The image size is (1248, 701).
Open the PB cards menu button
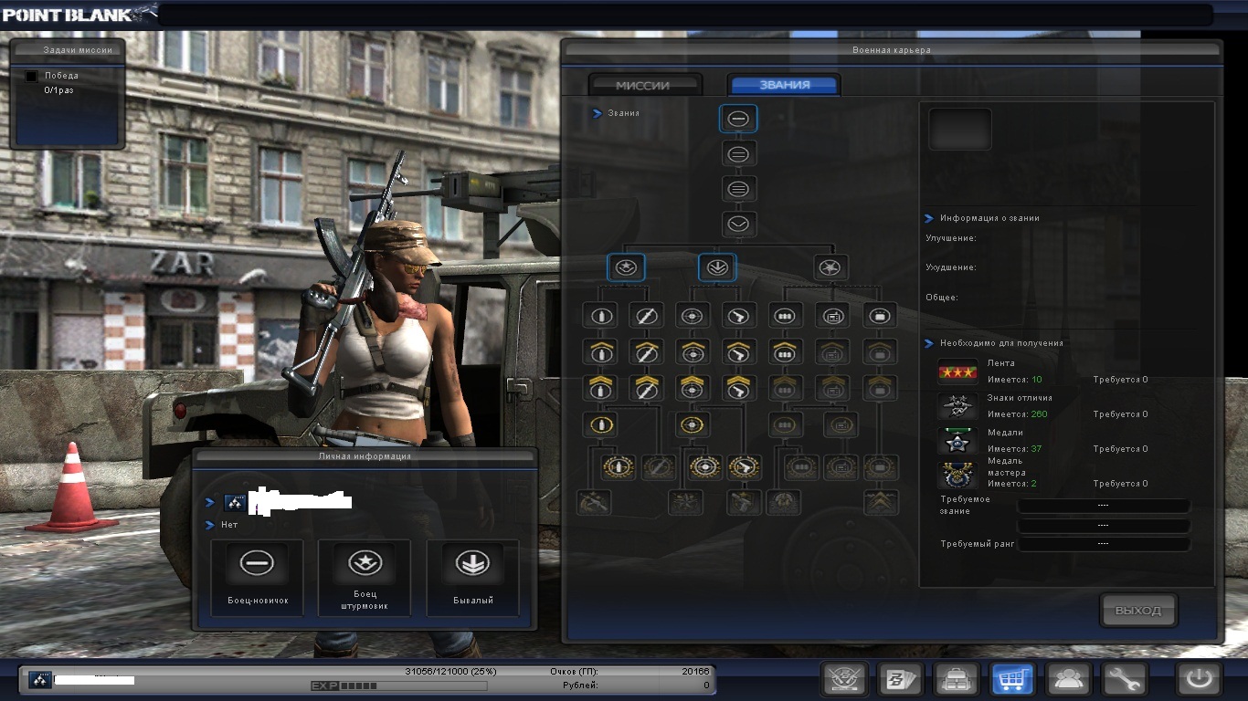(x=900, y=679)
